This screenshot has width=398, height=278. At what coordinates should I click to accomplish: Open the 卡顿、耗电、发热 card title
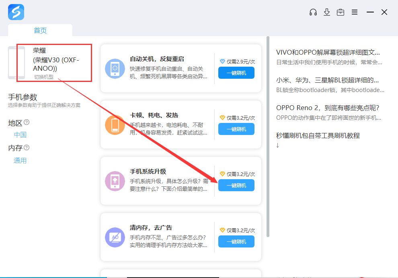[154, 115]
